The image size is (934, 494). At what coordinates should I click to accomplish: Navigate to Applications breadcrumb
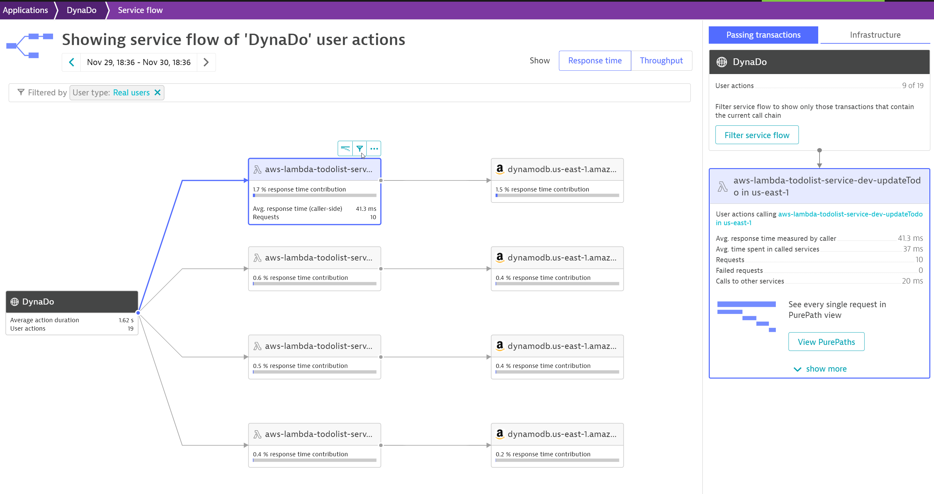click(25, 10)
